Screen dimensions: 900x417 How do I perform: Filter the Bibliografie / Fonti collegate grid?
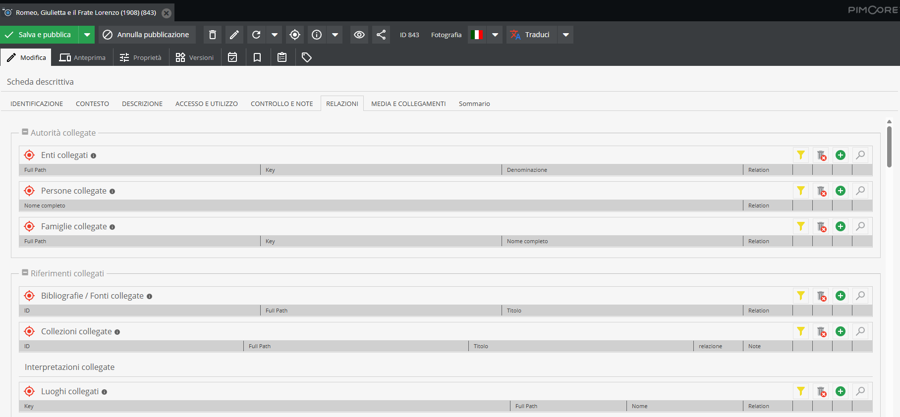801,296
